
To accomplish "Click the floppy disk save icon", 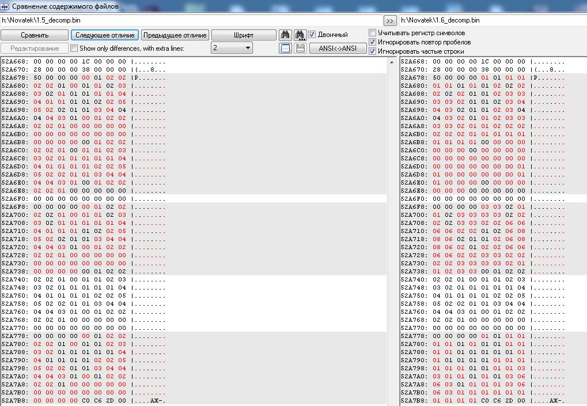I will point(300,48).
